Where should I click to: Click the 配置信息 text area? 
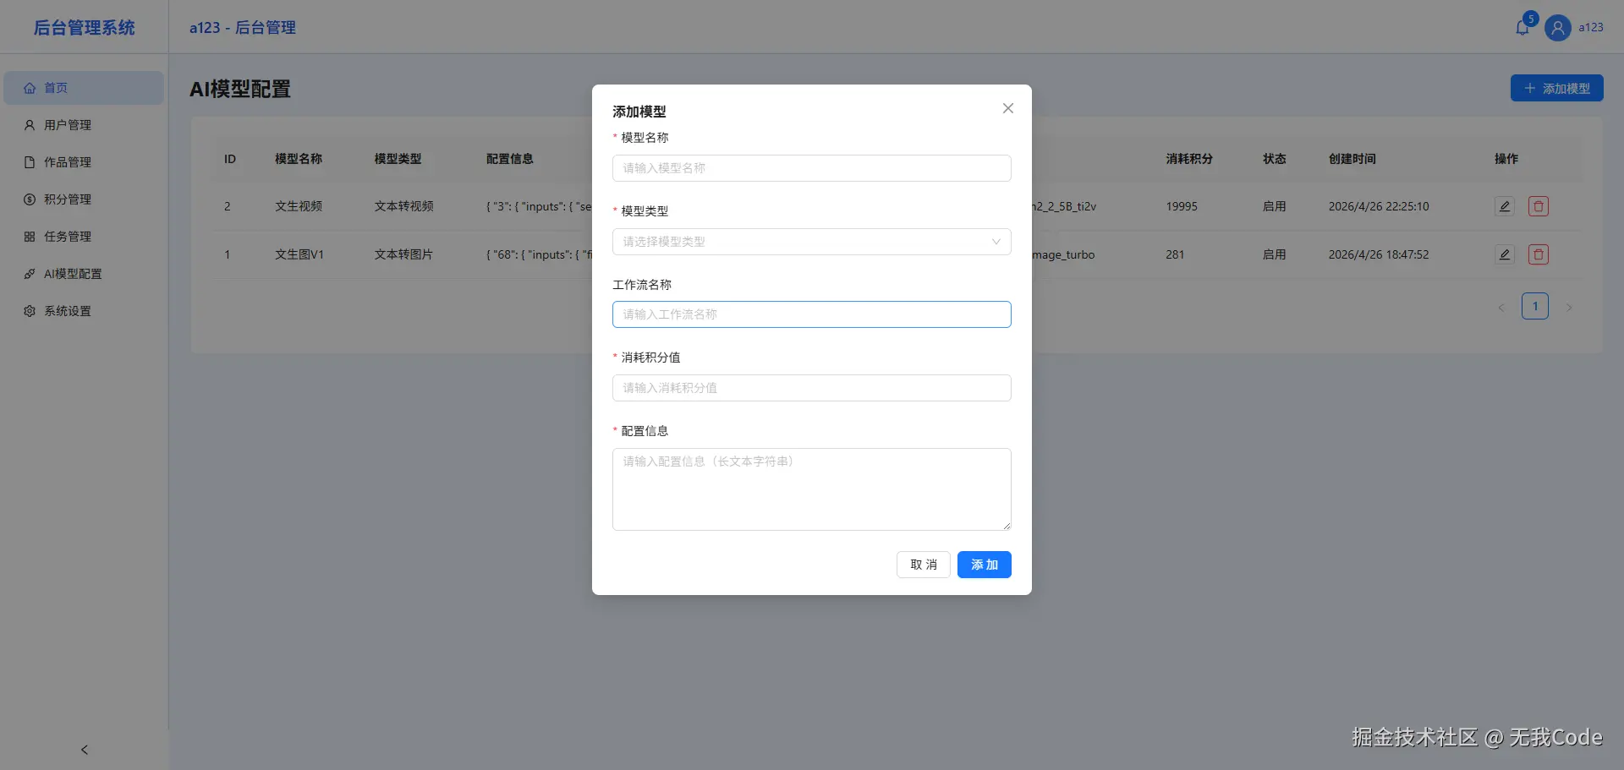811,489
